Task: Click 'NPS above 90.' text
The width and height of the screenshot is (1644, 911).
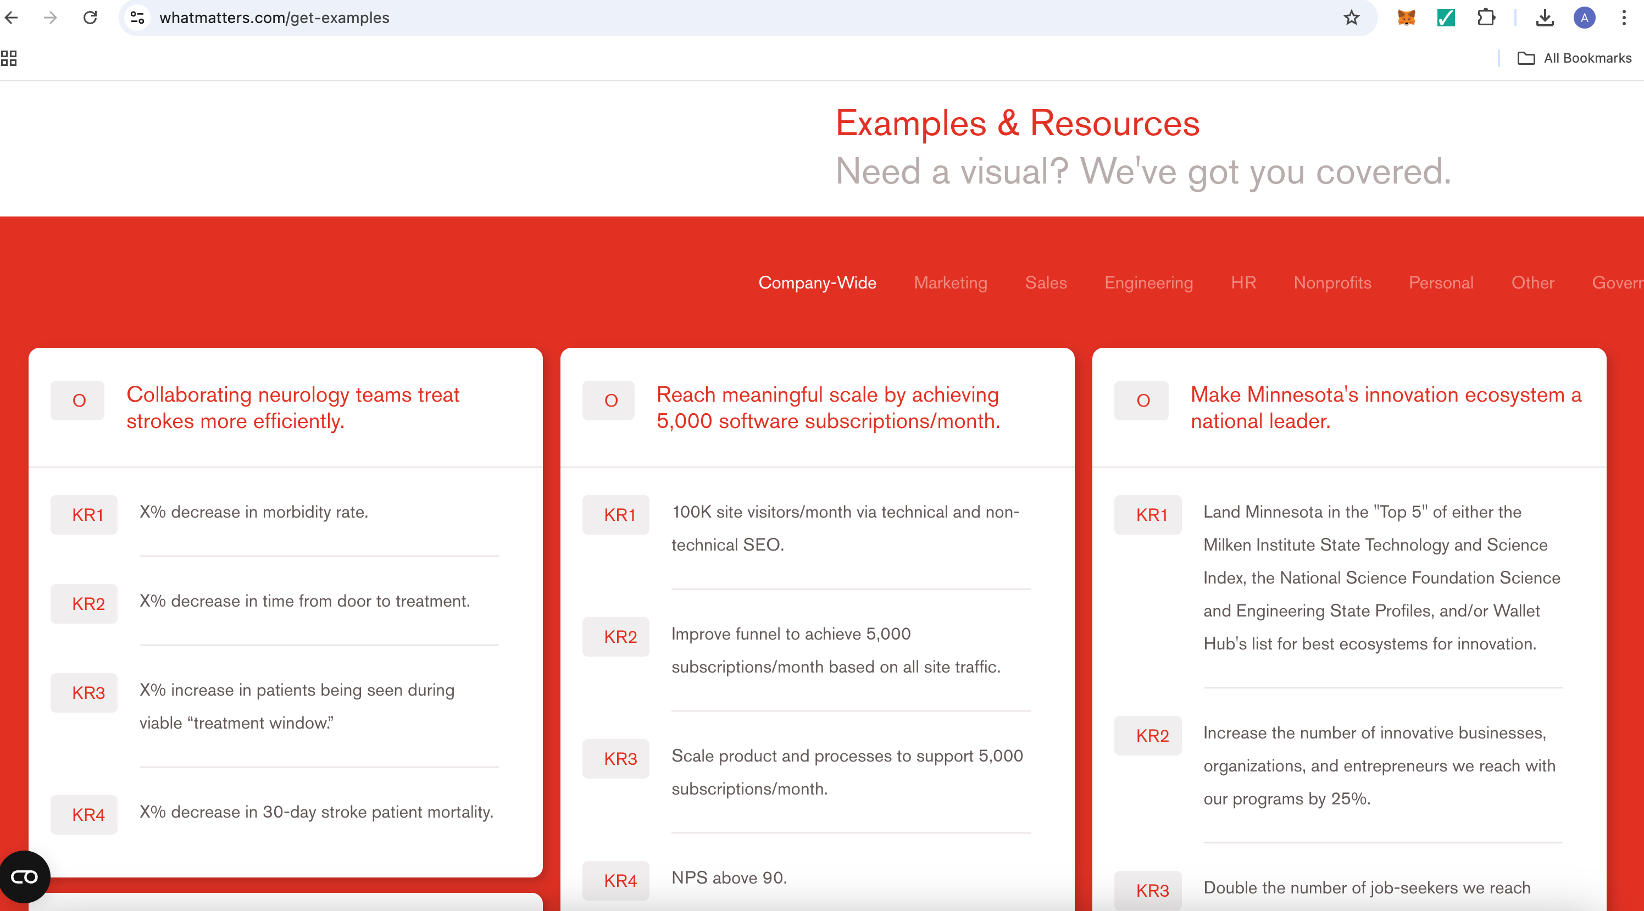Action: pyautogui.click(x=730, y=878)
